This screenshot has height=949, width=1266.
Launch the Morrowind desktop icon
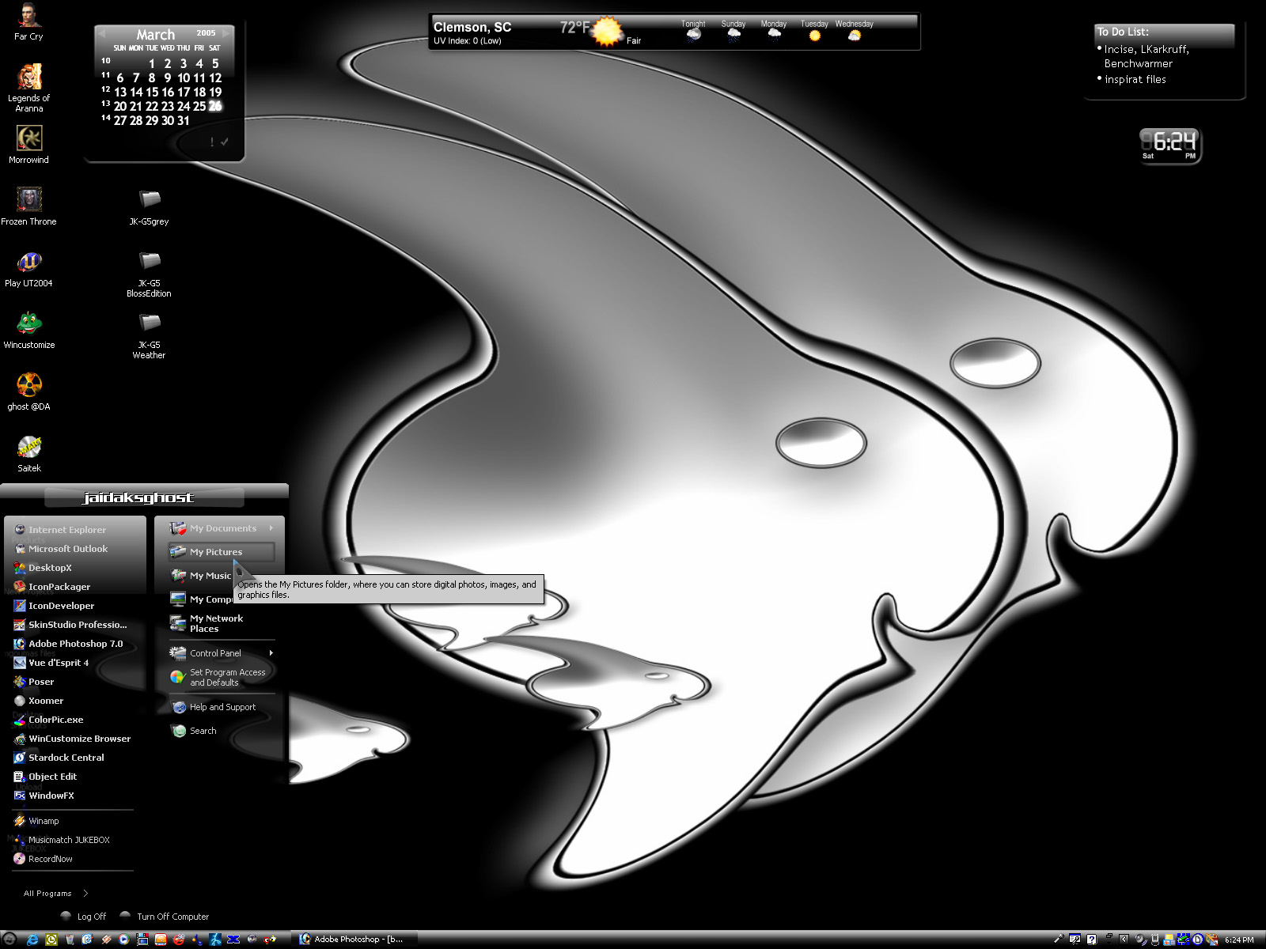28,145
